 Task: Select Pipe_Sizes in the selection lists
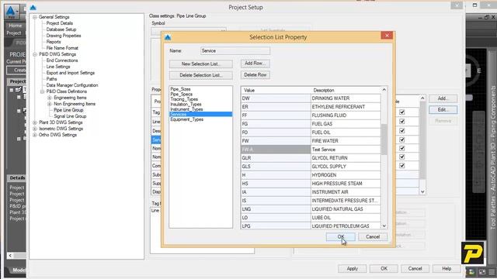pyautogui.click(x=180, y=89)
